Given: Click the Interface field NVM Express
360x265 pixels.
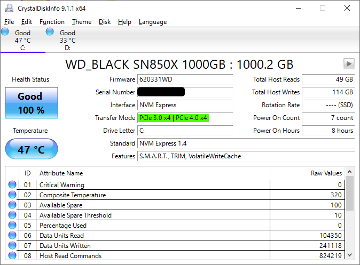Looking at the screenshot, I should [x=185, y=105].
